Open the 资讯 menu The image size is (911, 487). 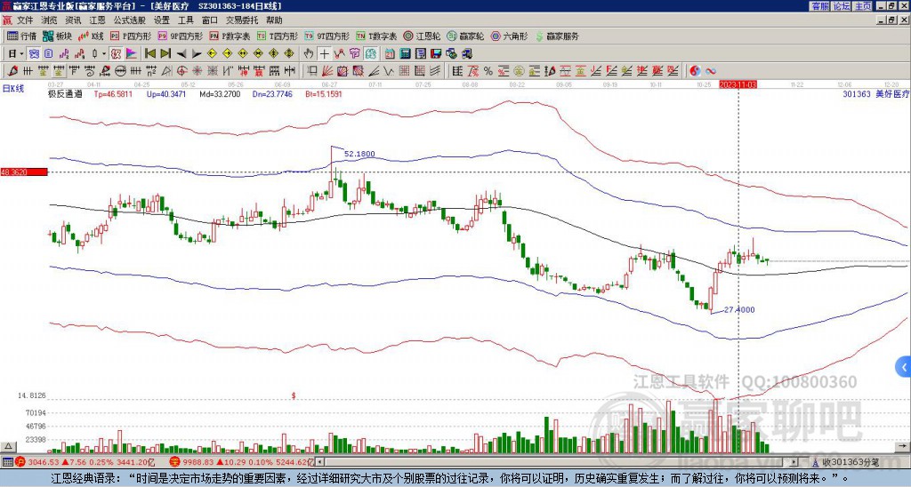(x=73, y=20)
